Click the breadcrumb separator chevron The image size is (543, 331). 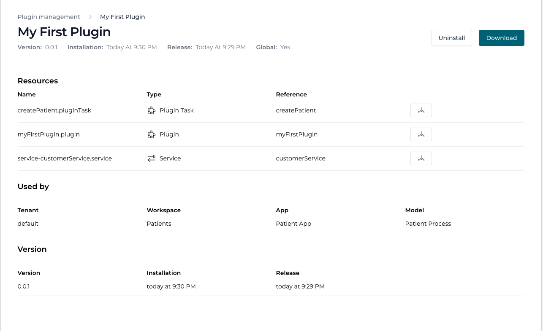(x=90, y=17)
